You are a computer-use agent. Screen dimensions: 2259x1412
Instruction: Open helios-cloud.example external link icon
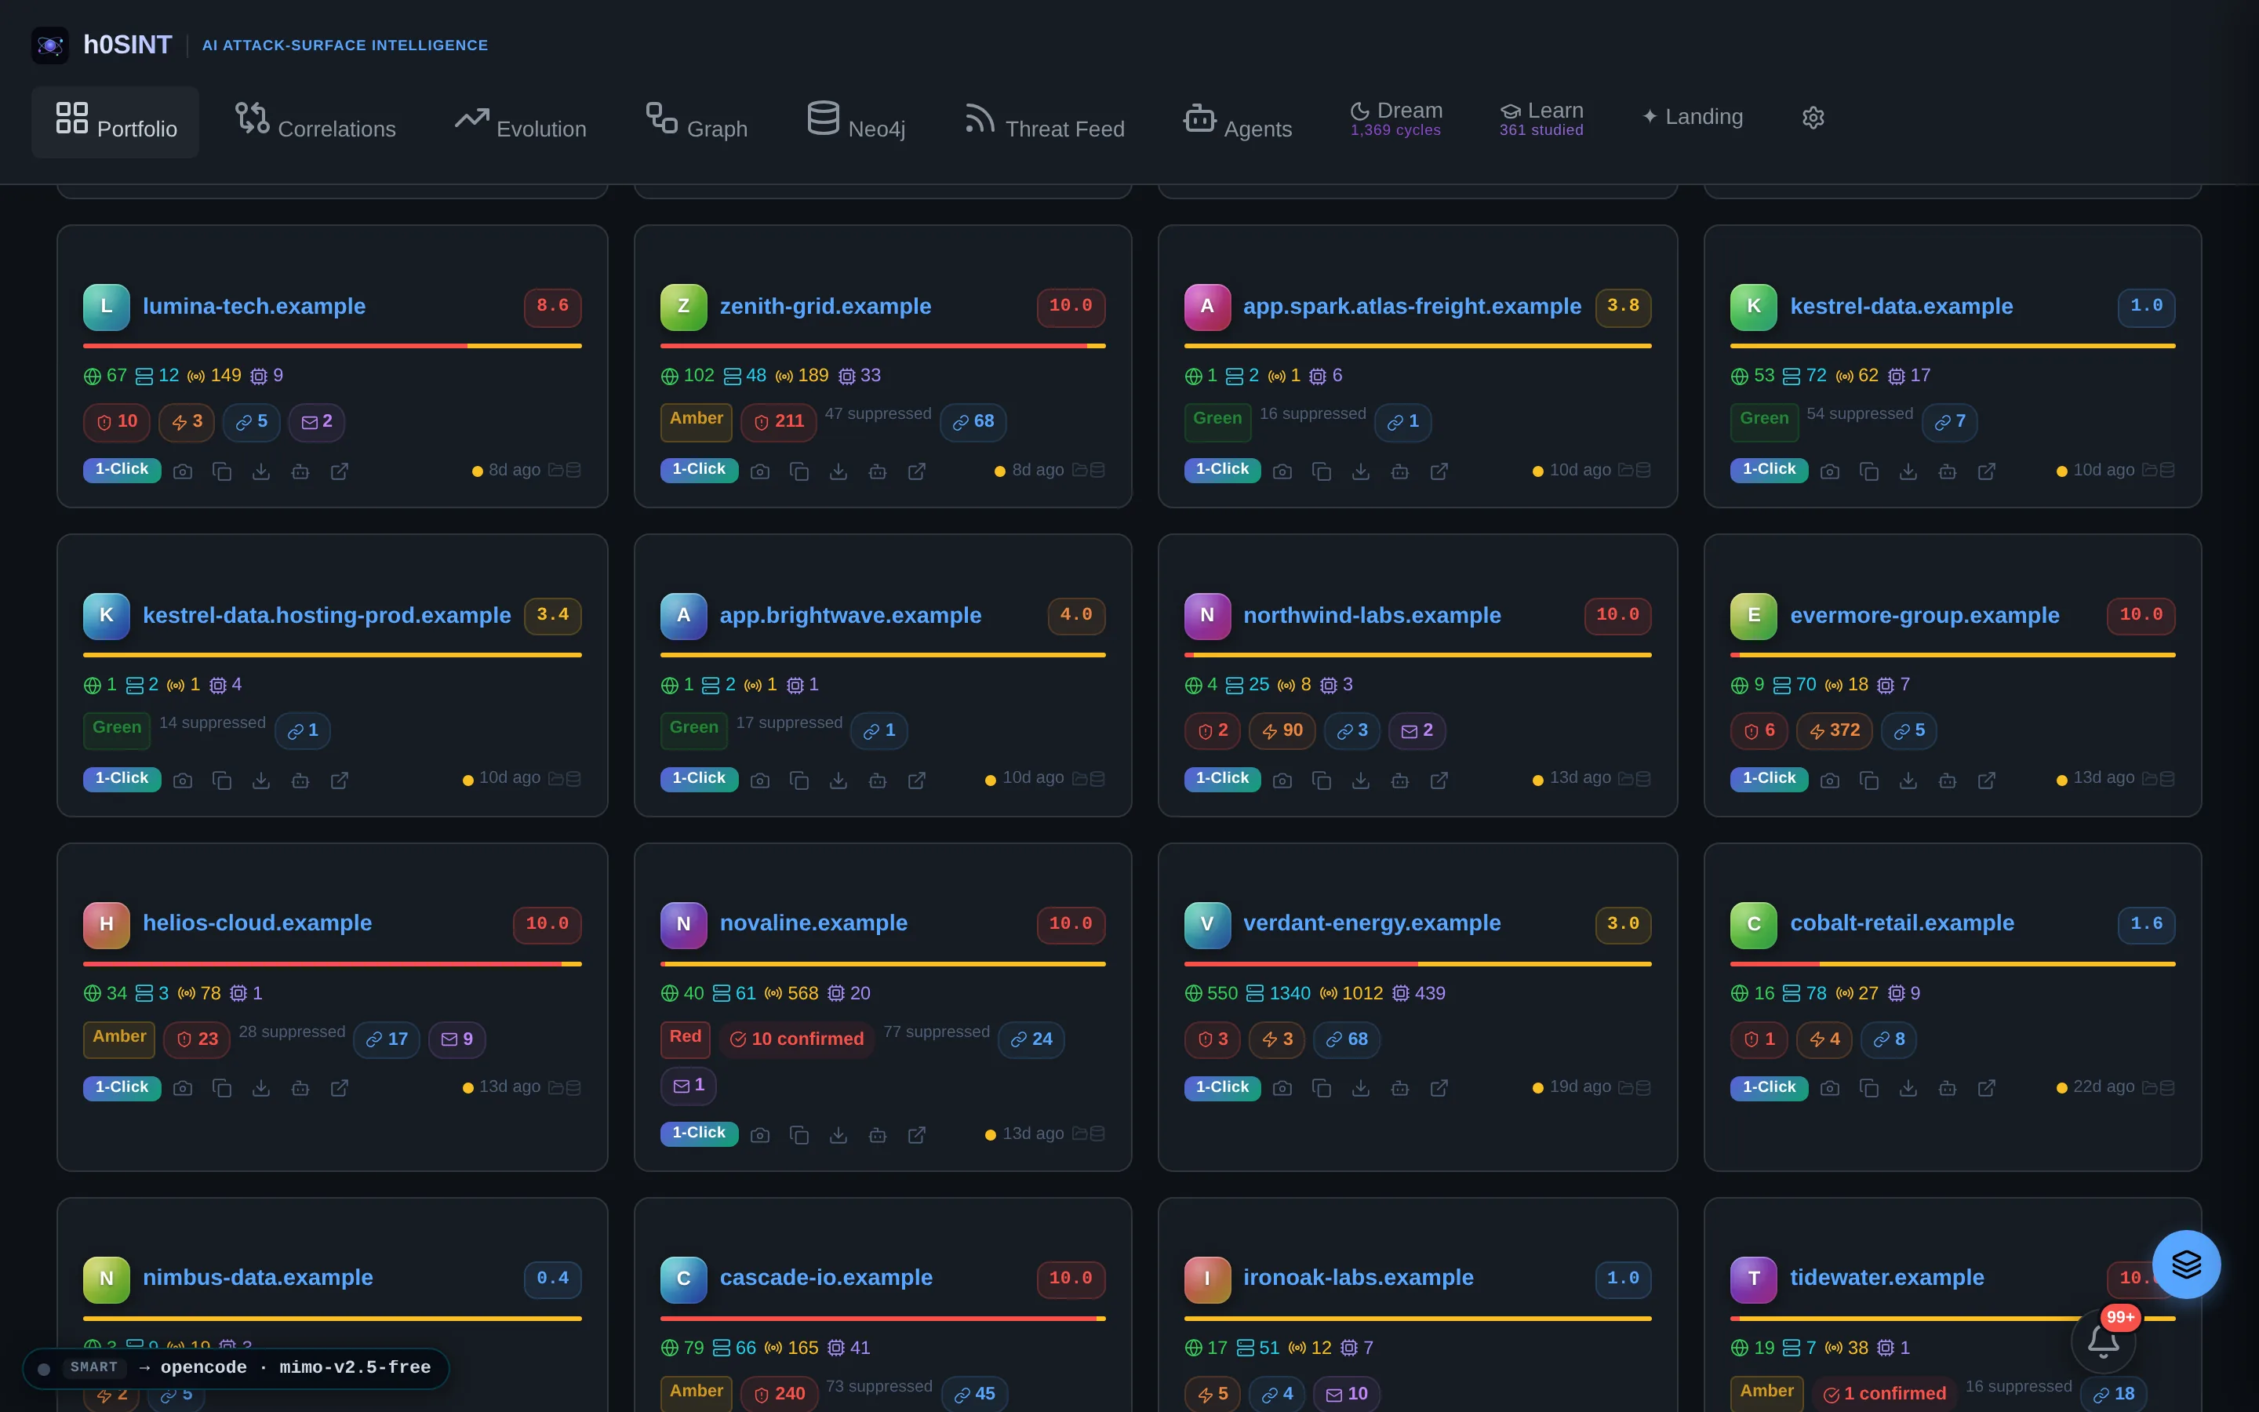point(340,1088)
